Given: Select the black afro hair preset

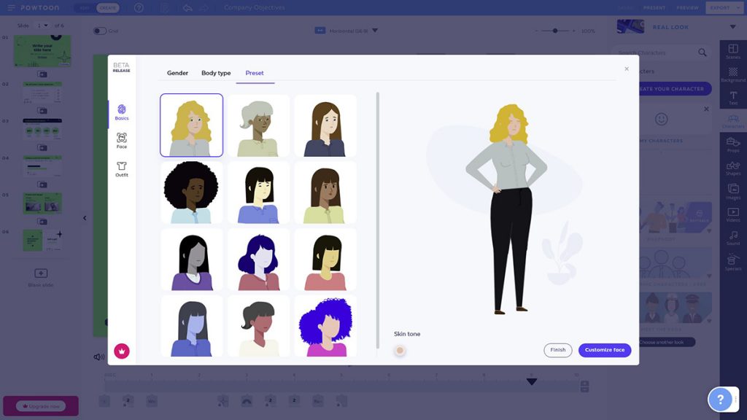Looking at the screenshot, I should coord(191,192).
